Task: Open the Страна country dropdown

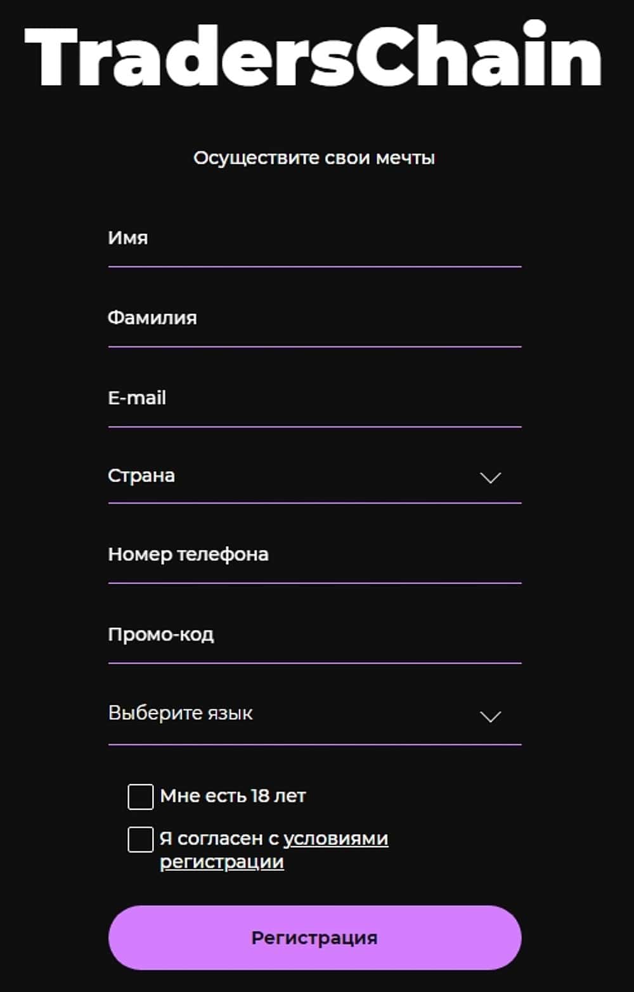Action: (x=292, y=476)
